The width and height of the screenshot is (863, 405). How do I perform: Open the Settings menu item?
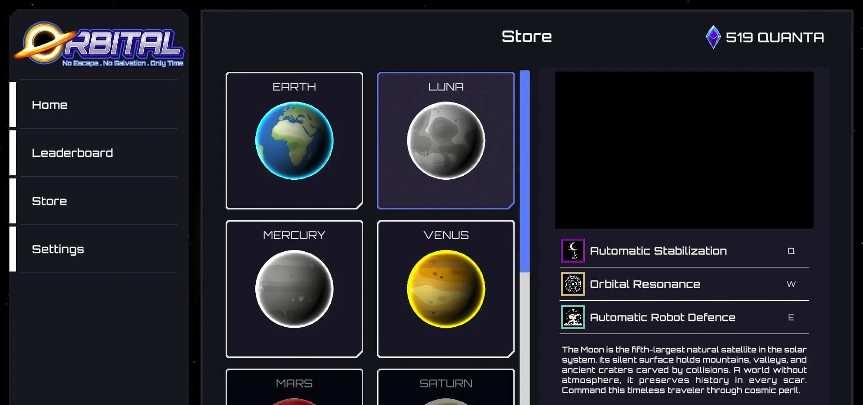[x=93, y=249]
